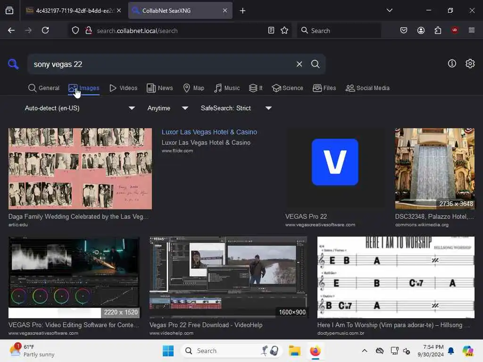Click the Palazzo Hotel waterfall thumbnail
The image size is (483, 362).
point(434,169)
